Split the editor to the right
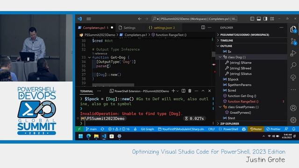Viewport: 299px width, 168px height. pyautogui.click(x=203, y=28)
